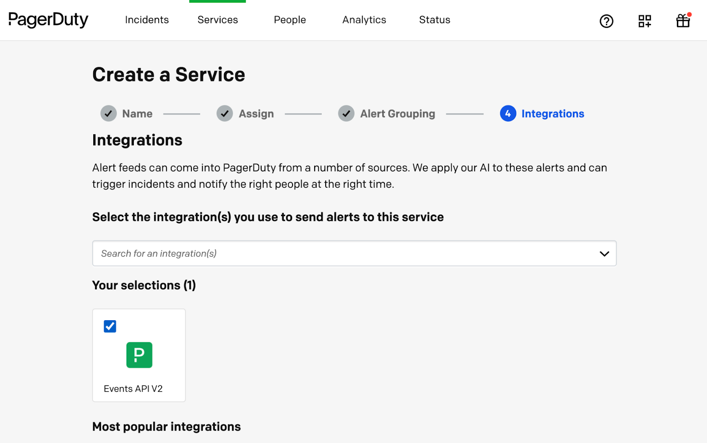Open the Incidents menu
The width and height of the screenshot is (707, 443).
click(x=147, y=20)
